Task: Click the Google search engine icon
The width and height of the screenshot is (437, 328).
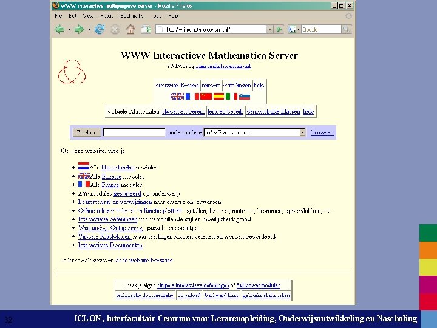Action: click(293, 29)
